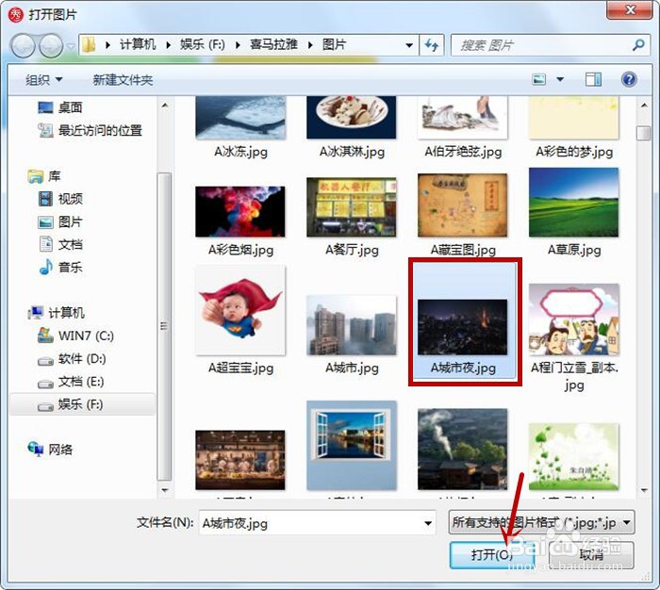Click the refresh button next to address bar
Image resolution: width=660 pixels, height=590 pixels.
click(432, 45)
